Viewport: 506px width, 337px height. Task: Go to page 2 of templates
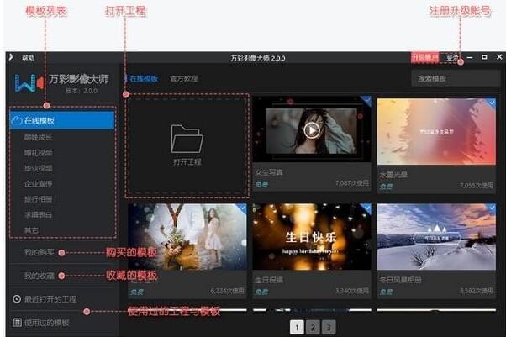313,327
